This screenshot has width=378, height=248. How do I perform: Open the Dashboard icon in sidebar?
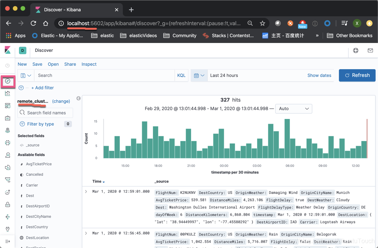point(8,106)
